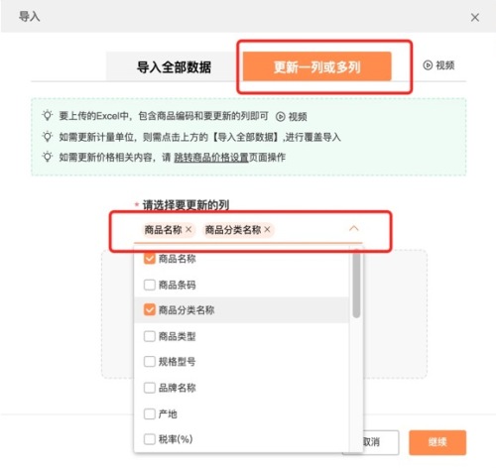Screen dimensions: 496x470
Task: Open the 跳转商品价格设置 link
Action: (x=211, y=158)
